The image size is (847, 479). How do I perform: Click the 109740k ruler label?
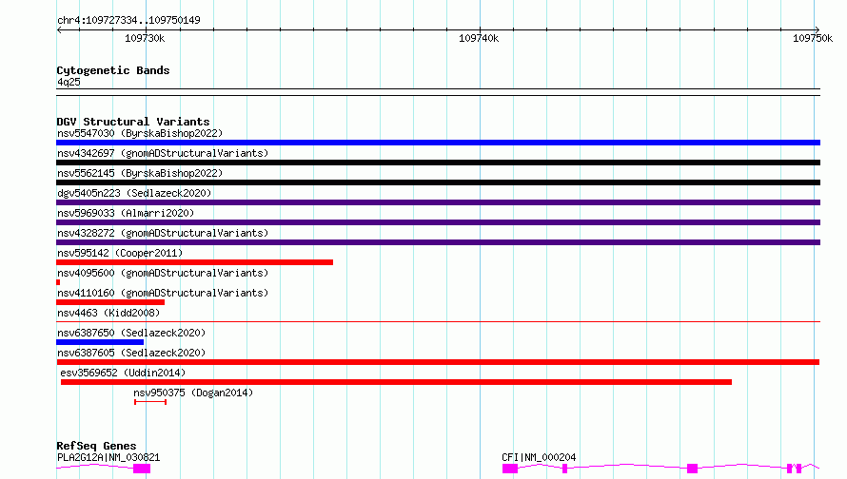[479, 38]
